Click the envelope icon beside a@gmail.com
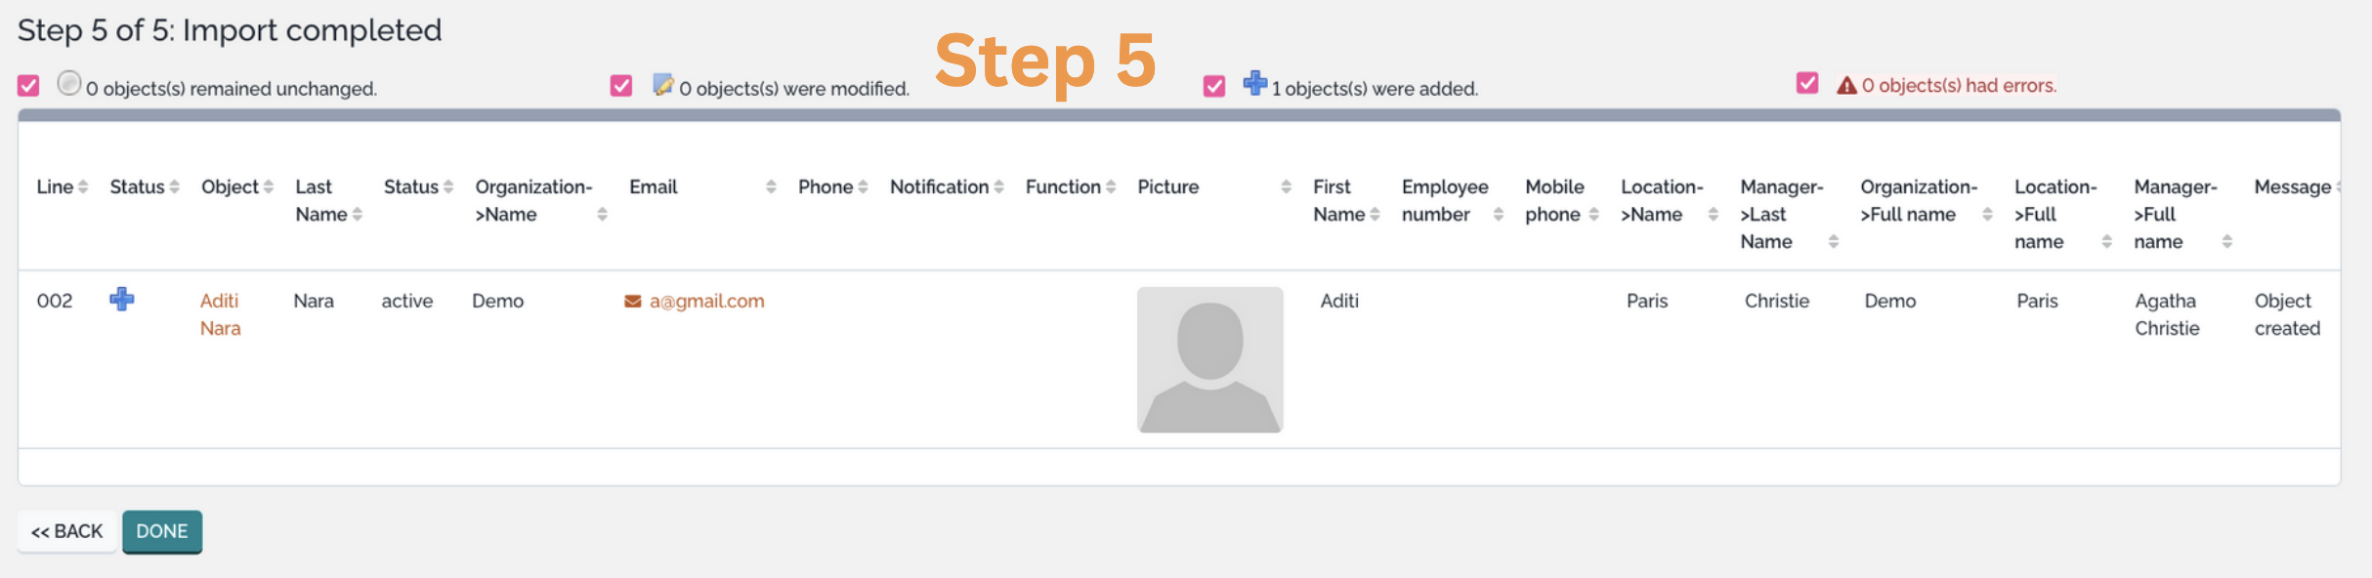The image size is (2372, 578). click(x=632, y=302)
